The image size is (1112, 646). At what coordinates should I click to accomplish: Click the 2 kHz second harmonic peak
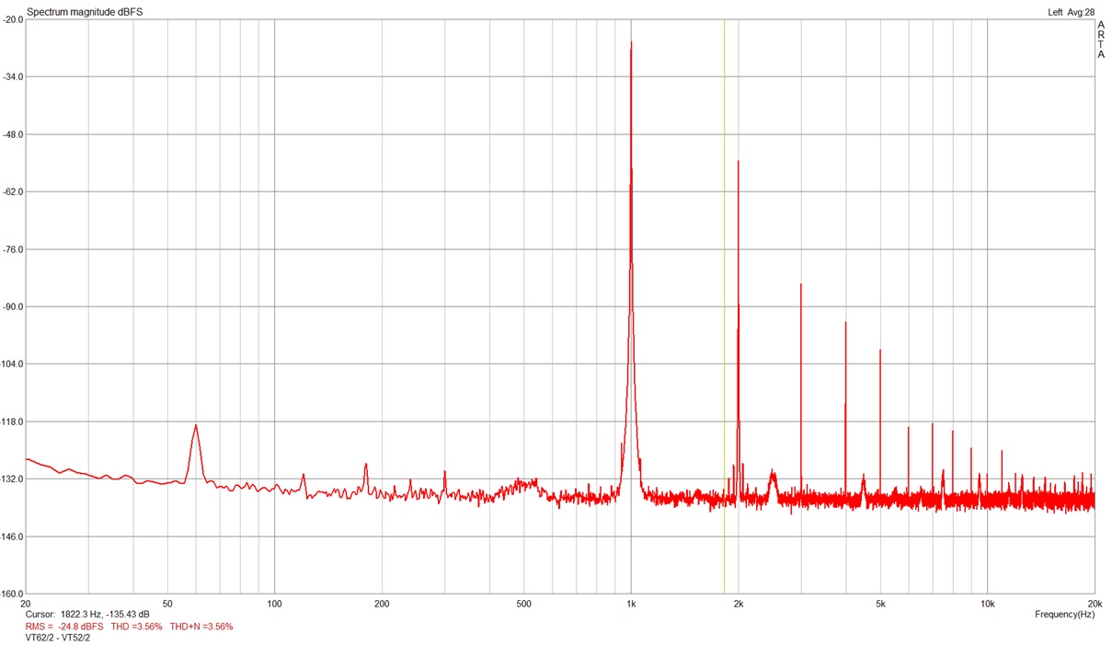pos(738,162)
